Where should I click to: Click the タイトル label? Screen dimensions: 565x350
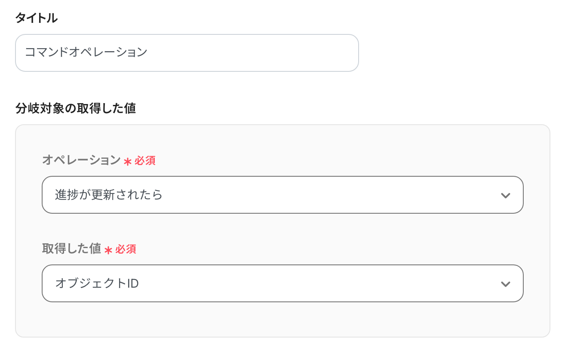36,18
